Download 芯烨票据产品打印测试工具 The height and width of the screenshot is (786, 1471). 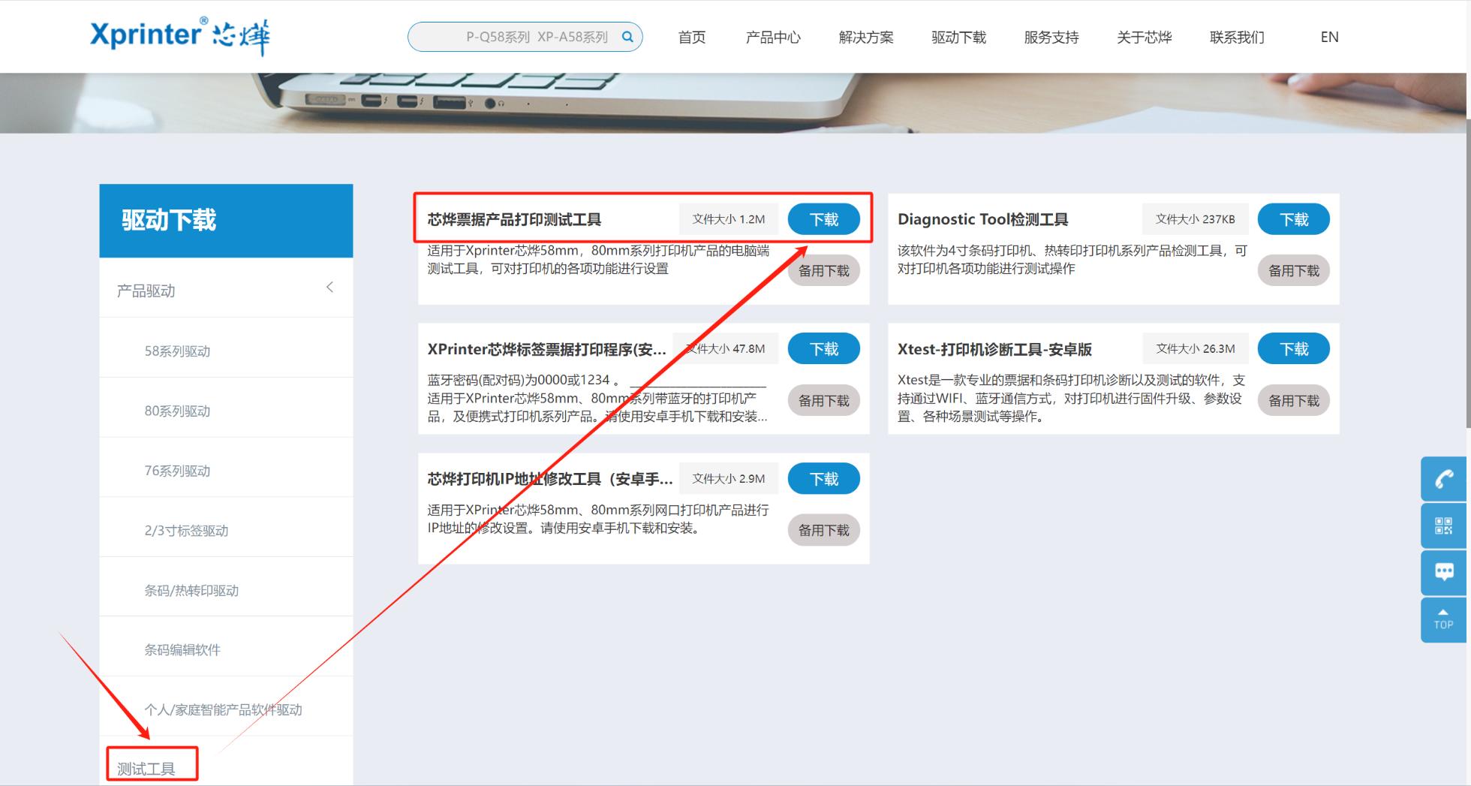[x=823, y=219]
